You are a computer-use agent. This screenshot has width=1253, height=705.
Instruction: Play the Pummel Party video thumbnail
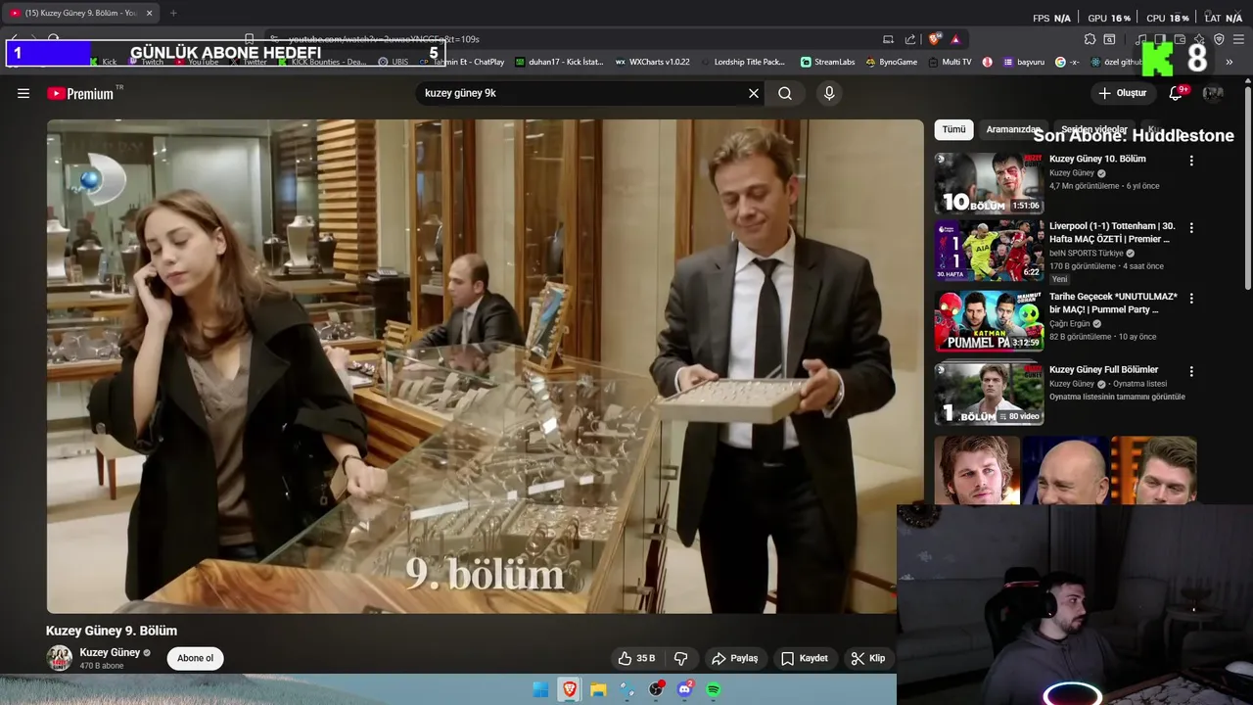(x=989, y=321)
